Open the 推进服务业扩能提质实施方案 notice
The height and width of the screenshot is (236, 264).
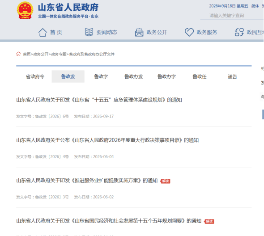click(x=87, y=181)
